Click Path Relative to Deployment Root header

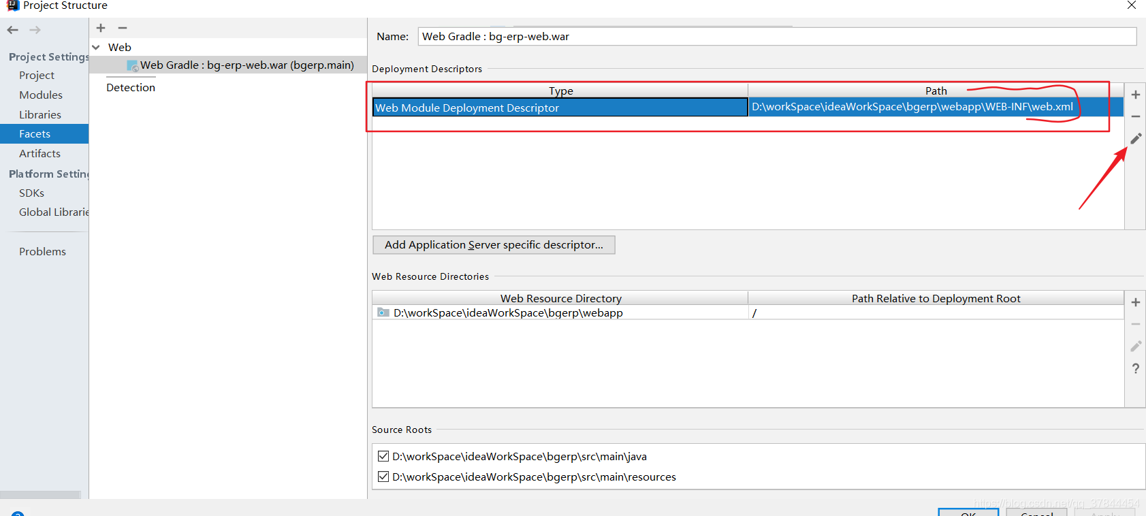pos(936,298)
